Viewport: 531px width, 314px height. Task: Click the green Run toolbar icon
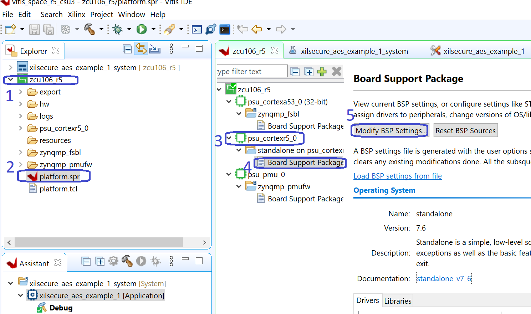pos(142,29)
